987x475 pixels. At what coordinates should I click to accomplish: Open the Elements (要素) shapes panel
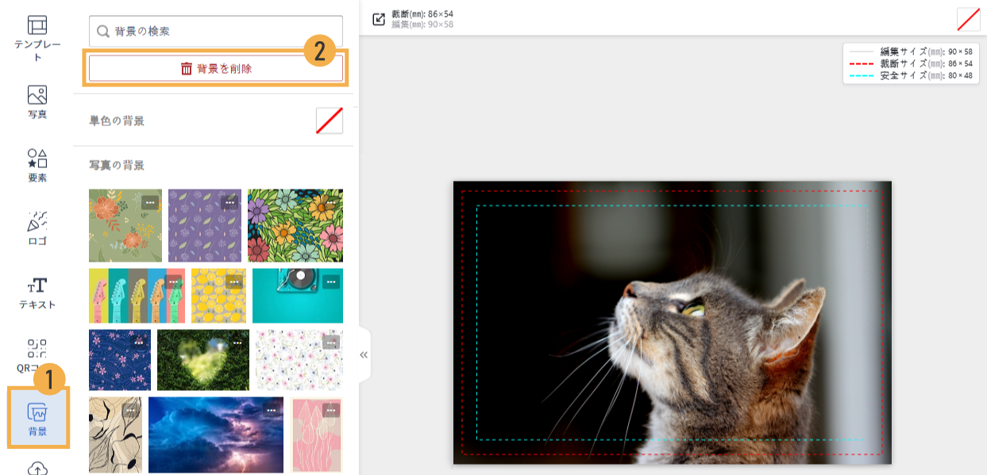[37, 166]
